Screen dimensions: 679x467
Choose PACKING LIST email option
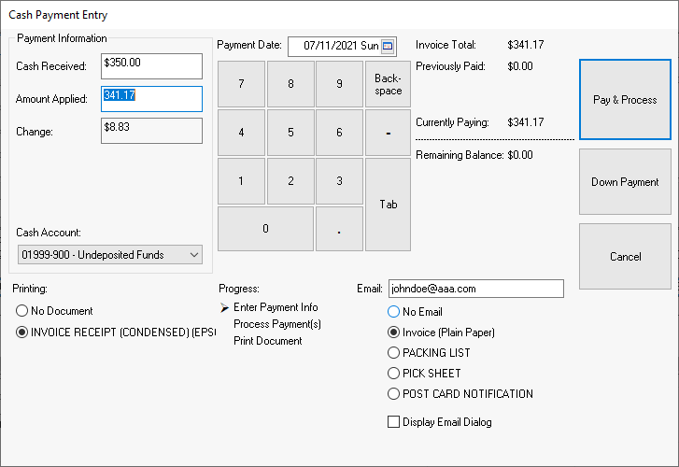(394, 353)
